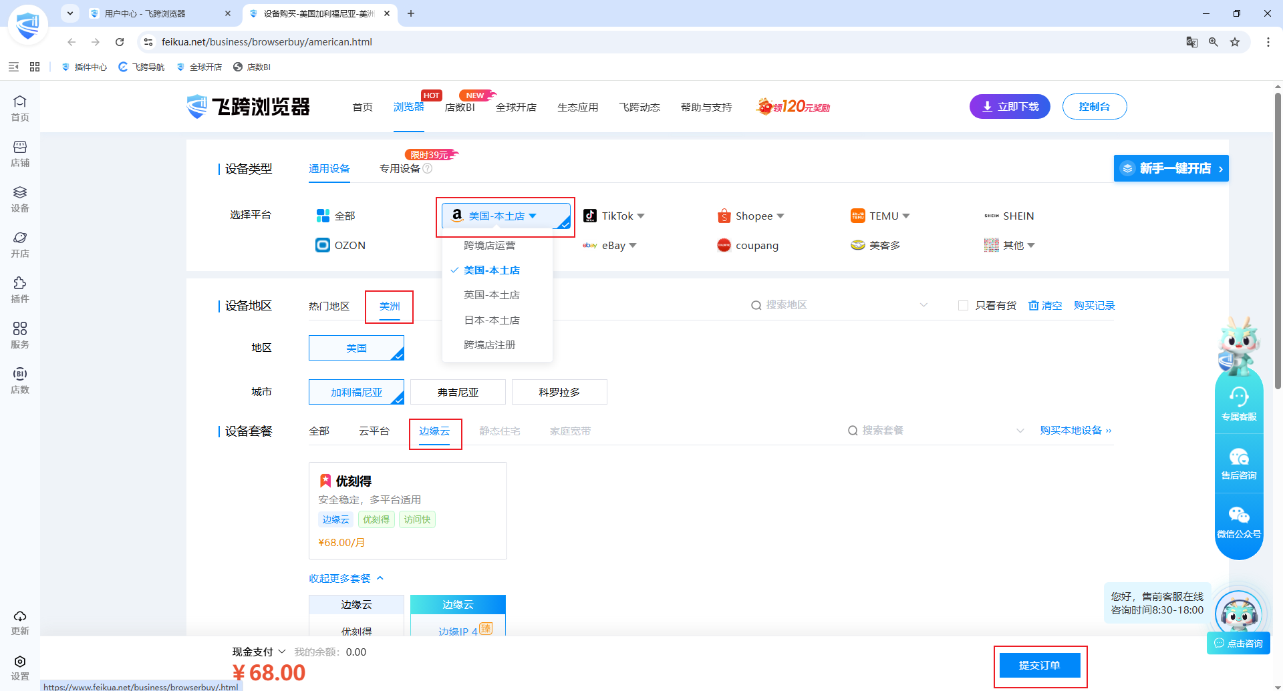This screenshot has width=1283, height=691.
Task: Bookmark this page with the star icon
Action: point(1235,42)
